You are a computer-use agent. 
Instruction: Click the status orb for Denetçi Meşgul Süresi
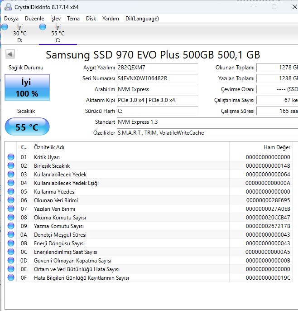coord(11,234)
